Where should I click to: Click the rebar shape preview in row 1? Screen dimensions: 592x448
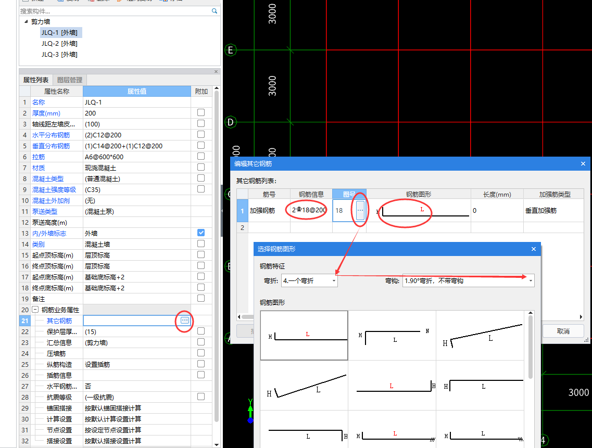419,211
